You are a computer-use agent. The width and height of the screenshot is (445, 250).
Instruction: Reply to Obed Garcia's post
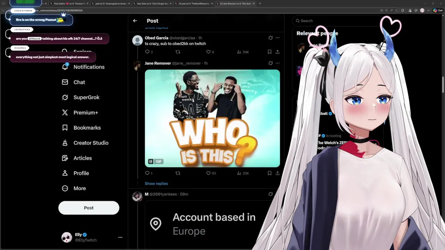click(x=147, y=52)
